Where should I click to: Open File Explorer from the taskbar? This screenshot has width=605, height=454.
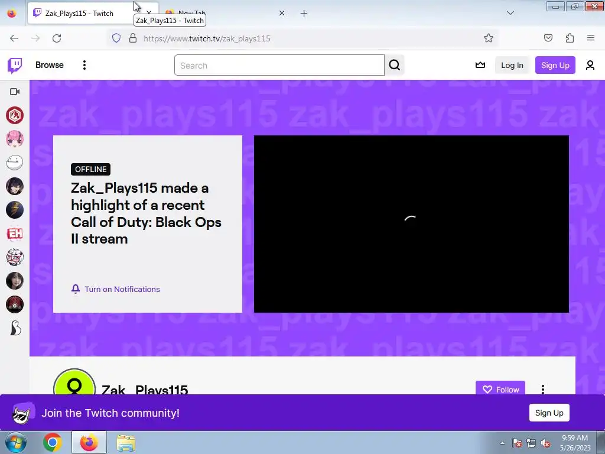coord(126,443)
